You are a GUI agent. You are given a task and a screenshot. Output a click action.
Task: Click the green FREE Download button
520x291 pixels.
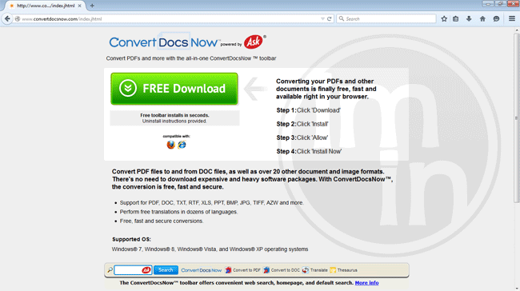(174, 89)
